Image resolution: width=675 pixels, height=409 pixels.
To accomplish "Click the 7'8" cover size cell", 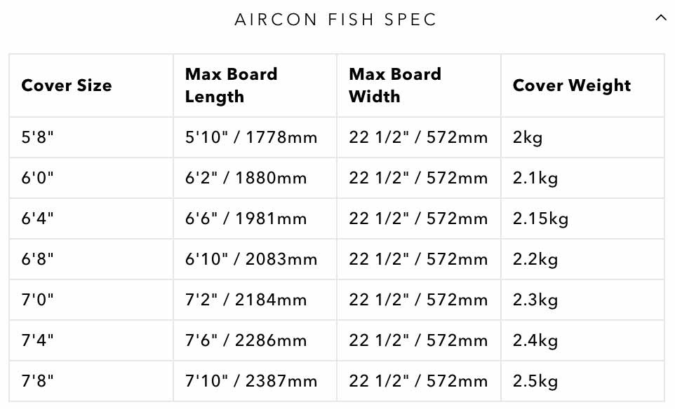I will [38, 381].
